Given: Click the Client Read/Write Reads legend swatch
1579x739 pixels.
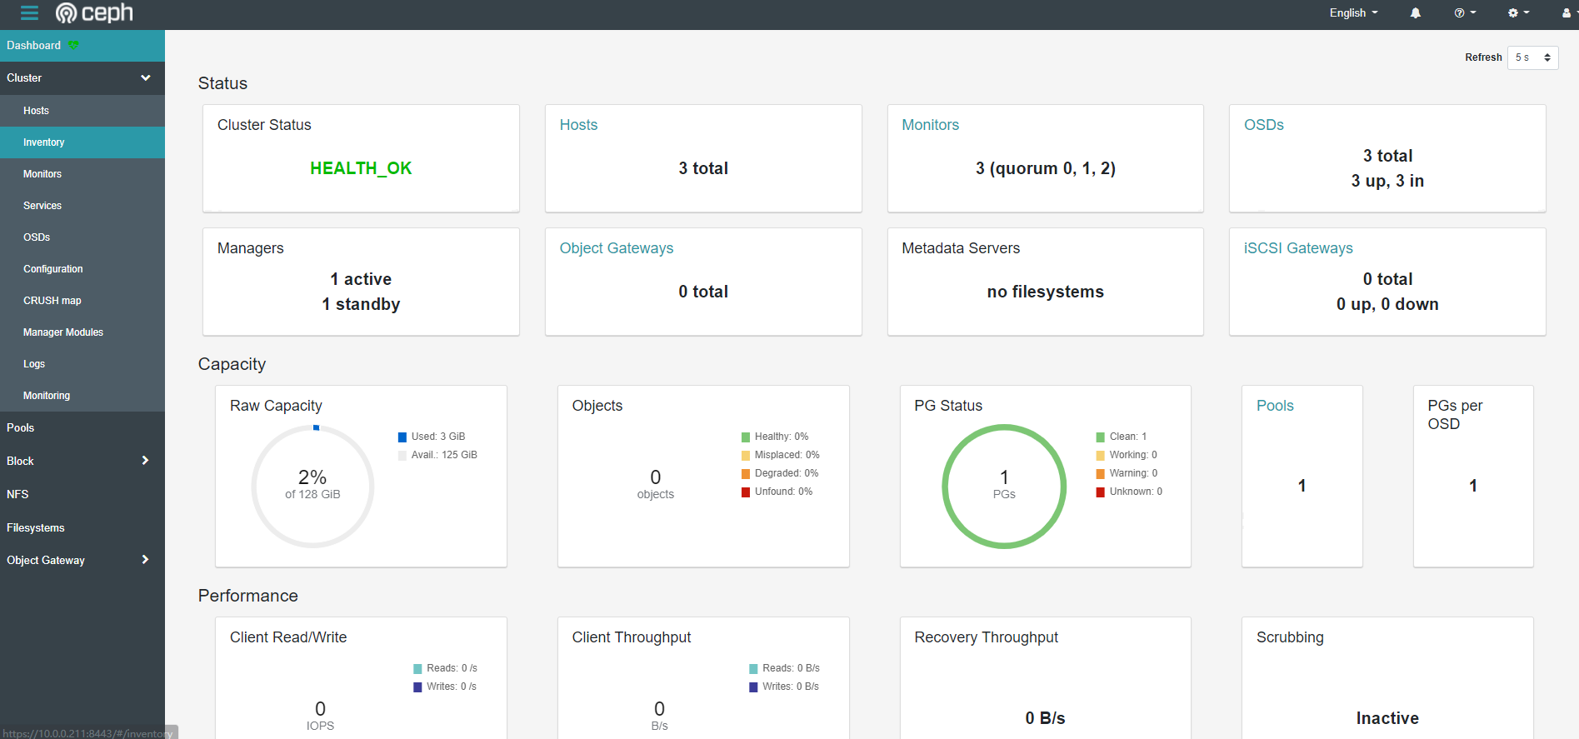Looking at the screenshot, I should click(x=417, y=669).
